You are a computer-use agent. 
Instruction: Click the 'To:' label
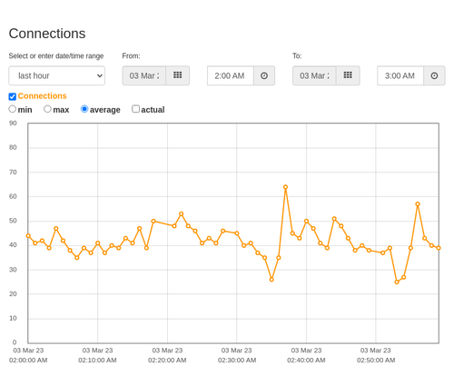click(297, 56)
